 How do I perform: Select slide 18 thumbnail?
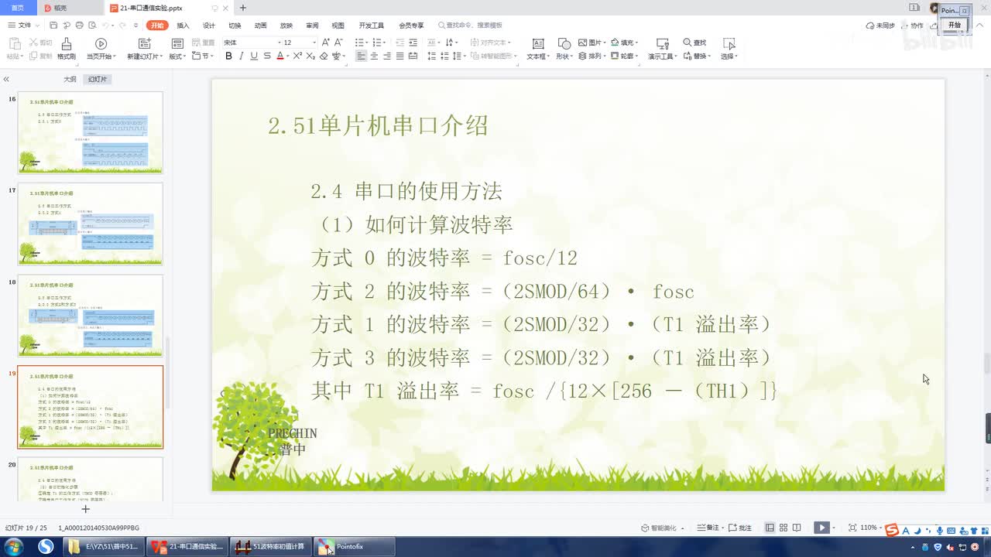click(91, 315)
